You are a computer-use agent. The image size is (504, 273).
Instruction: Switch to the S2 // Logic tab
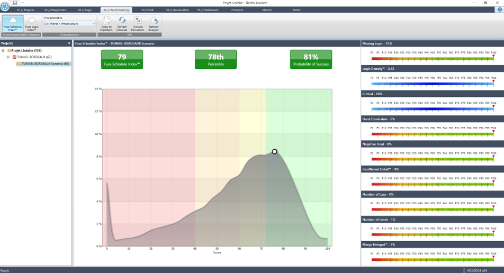[x=85, y=10]
